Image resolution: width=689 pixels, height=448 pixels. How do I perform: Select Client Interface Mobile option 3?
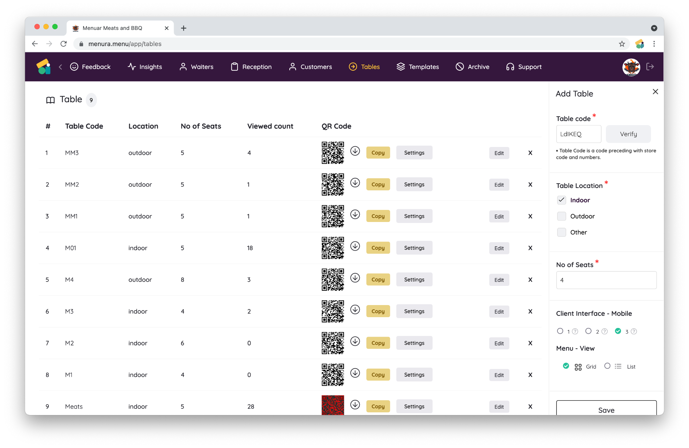tap(618, 331)
